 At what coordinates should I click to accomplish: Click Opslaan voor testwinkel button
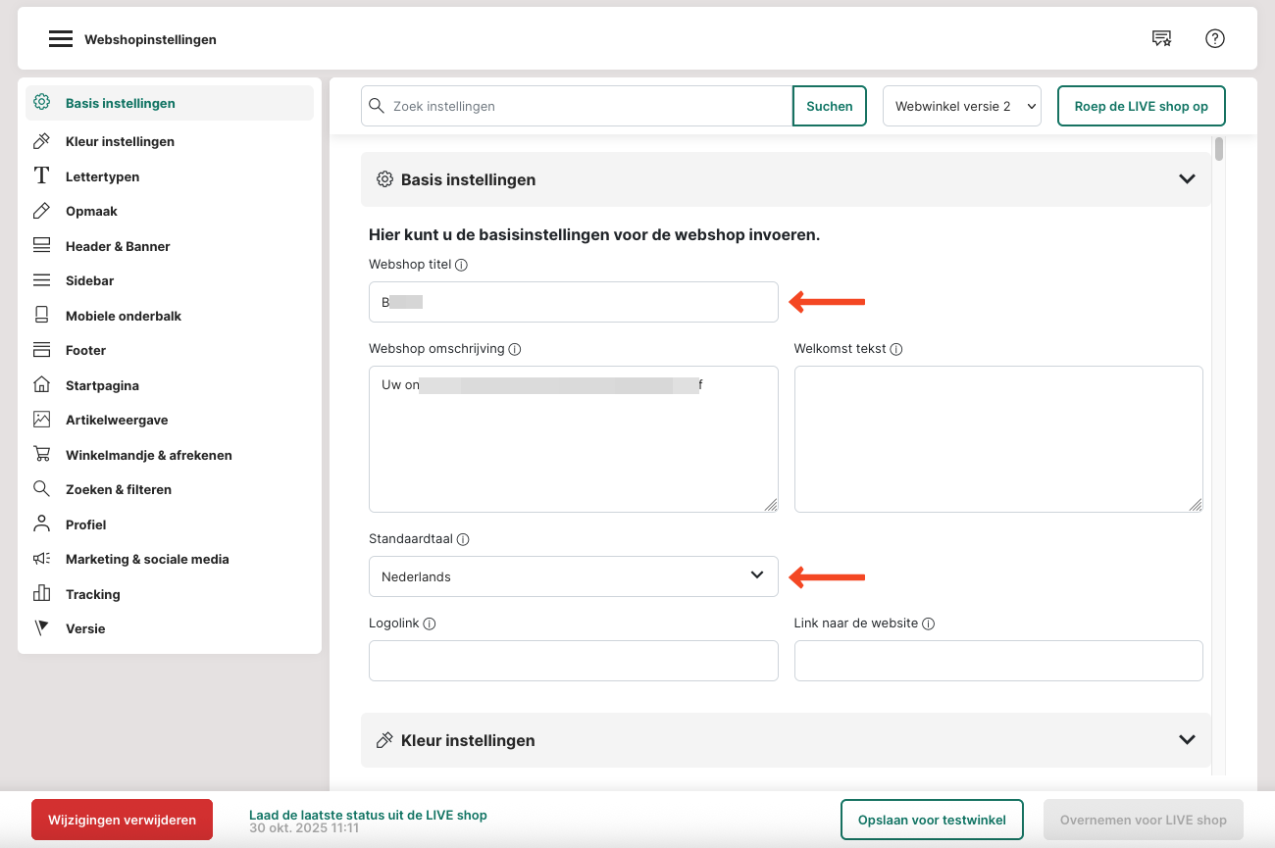tap(931, 820)
